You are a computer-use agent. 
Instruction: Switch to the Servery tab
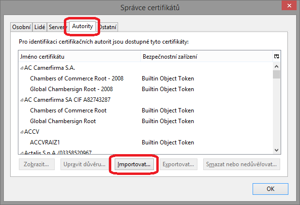coord(57,27)
